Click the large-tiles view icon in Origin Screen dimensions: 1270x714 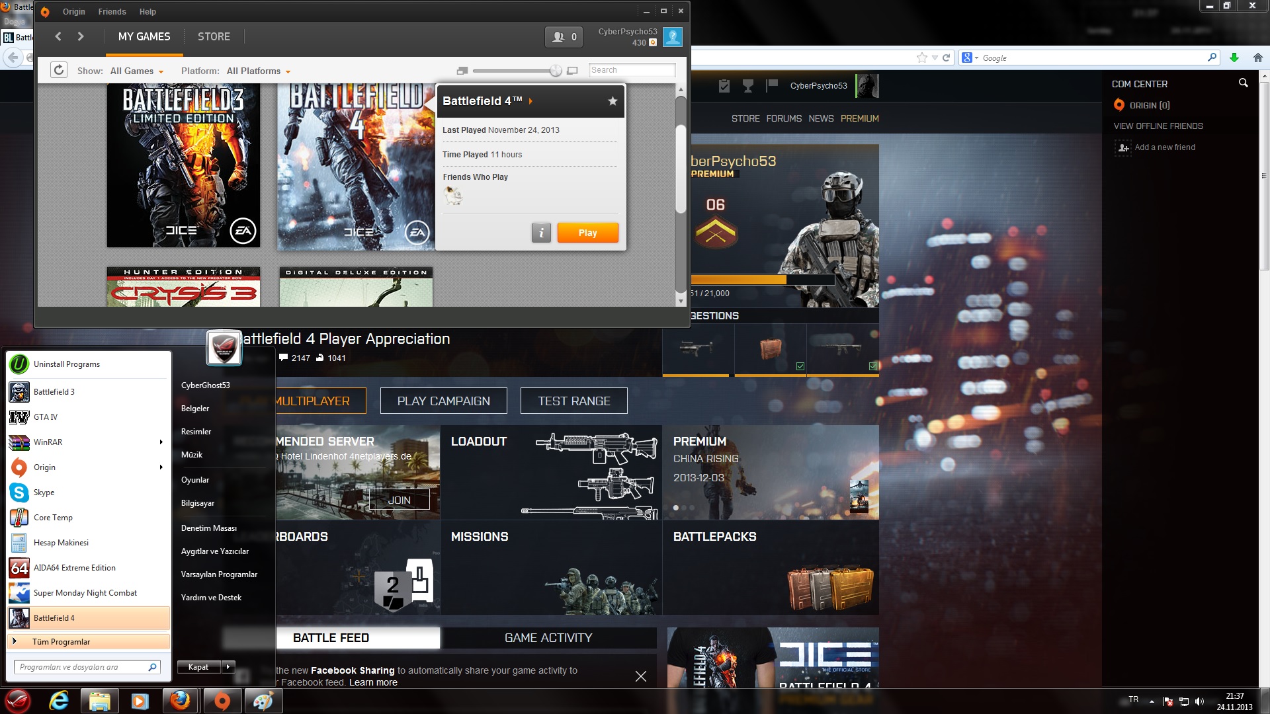tap(573, 71)
